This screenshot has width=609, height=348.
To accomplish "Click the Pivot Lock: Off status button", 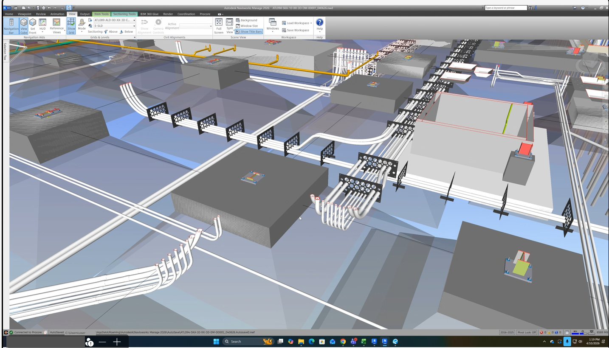I will 527,332.
